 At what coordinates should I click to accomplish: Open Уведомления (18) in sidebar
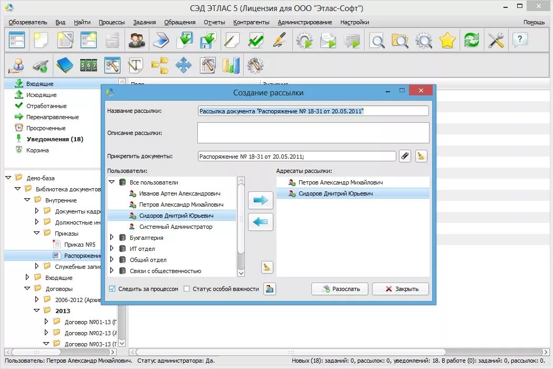click(55, 139)
